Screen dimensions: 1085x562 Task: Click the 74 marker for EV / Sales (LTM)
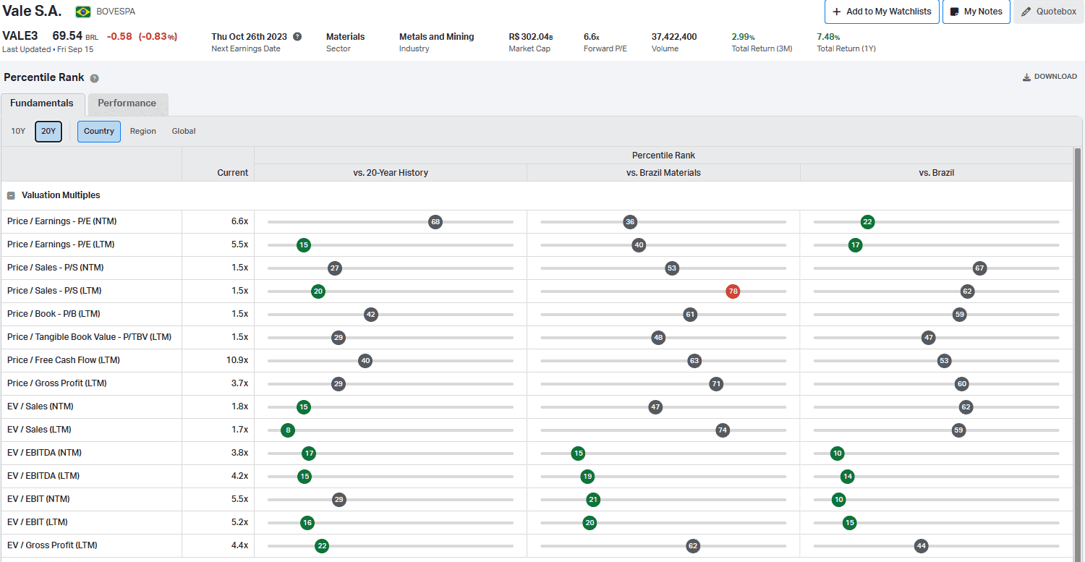722,430
